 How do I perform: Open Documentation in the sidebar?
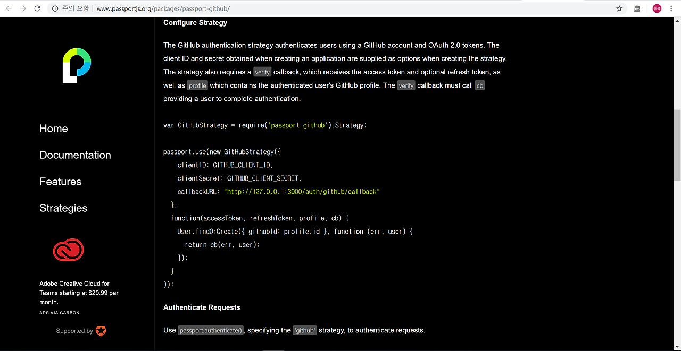[75, 155]
